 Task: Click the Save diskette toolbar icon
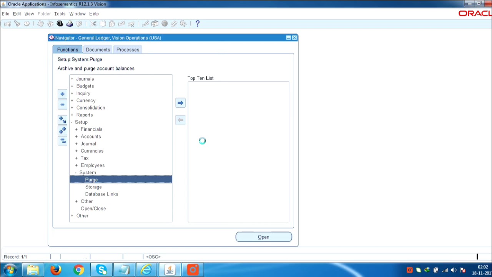41,24
